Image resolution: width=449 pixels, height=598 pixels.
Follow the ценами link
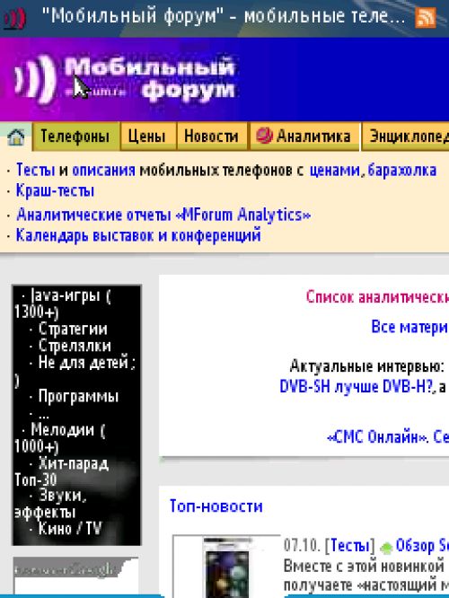click(335, 170)
